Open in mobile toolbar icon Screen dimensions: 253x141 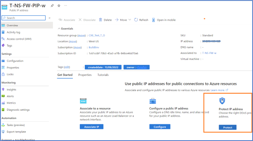pos(154,20)
